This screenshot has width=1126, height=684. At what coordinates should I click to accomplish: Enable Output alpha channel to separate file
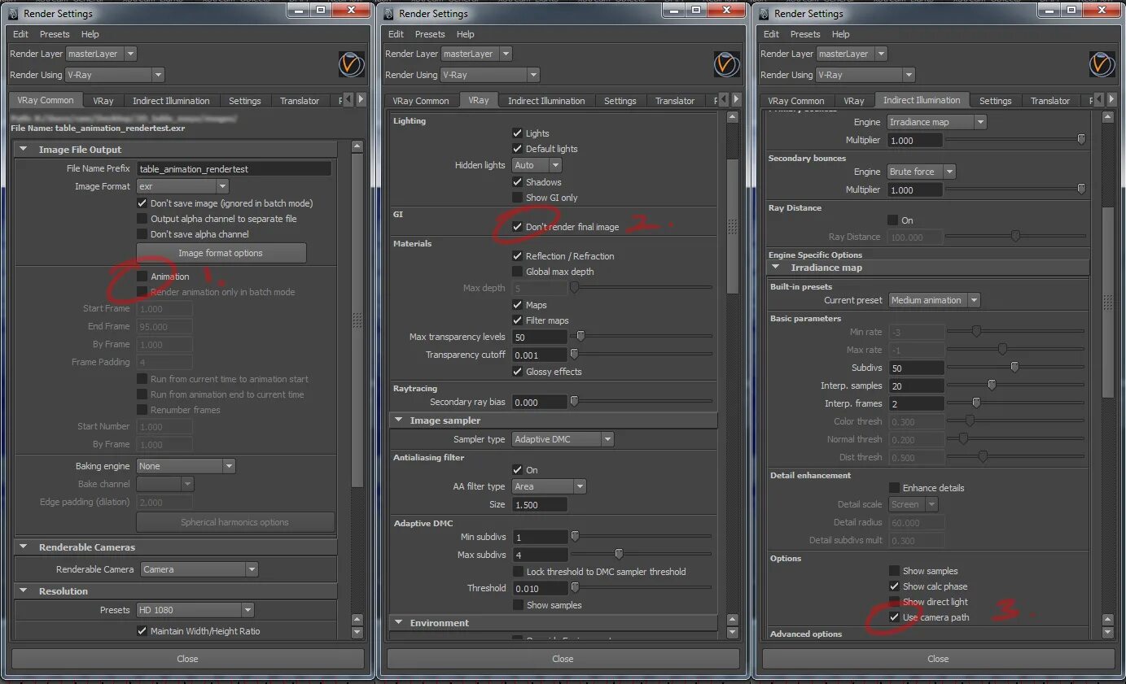[x=142, y=219]
